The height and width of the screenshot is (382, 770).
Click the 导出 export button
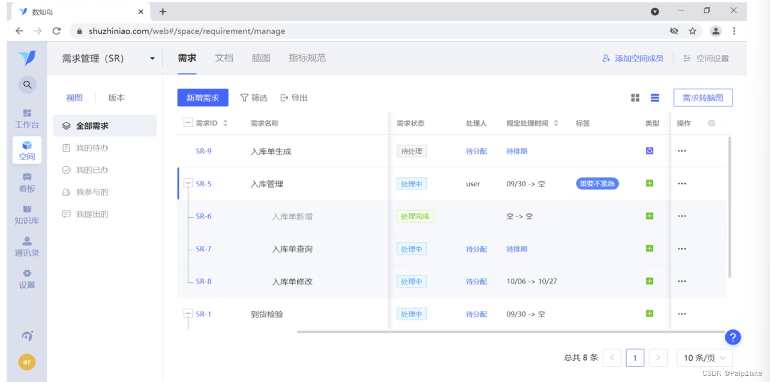294,98
